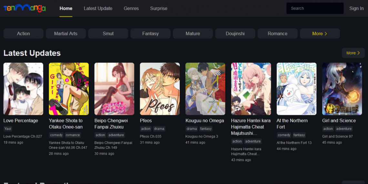Click the Sign In link

coord(356,8)
